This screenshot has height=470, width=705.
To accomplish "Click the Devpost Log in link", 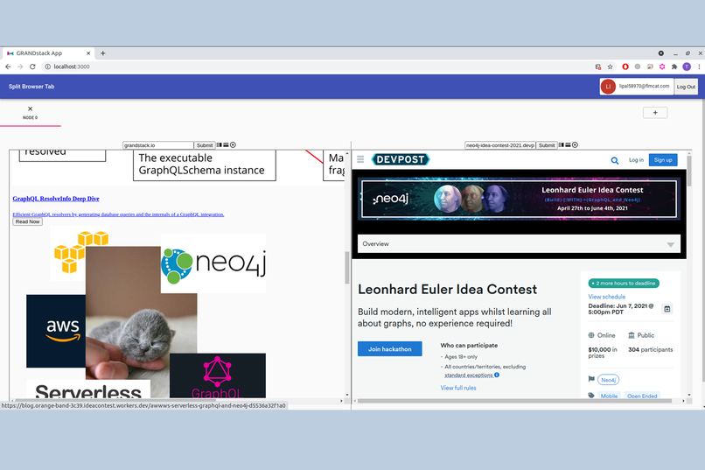I will click(x=636, y=159).
